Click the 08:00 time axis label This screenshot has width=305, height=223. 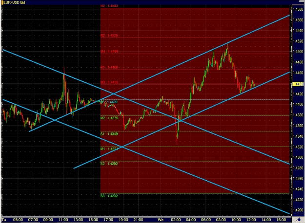[x=221, y=220]
